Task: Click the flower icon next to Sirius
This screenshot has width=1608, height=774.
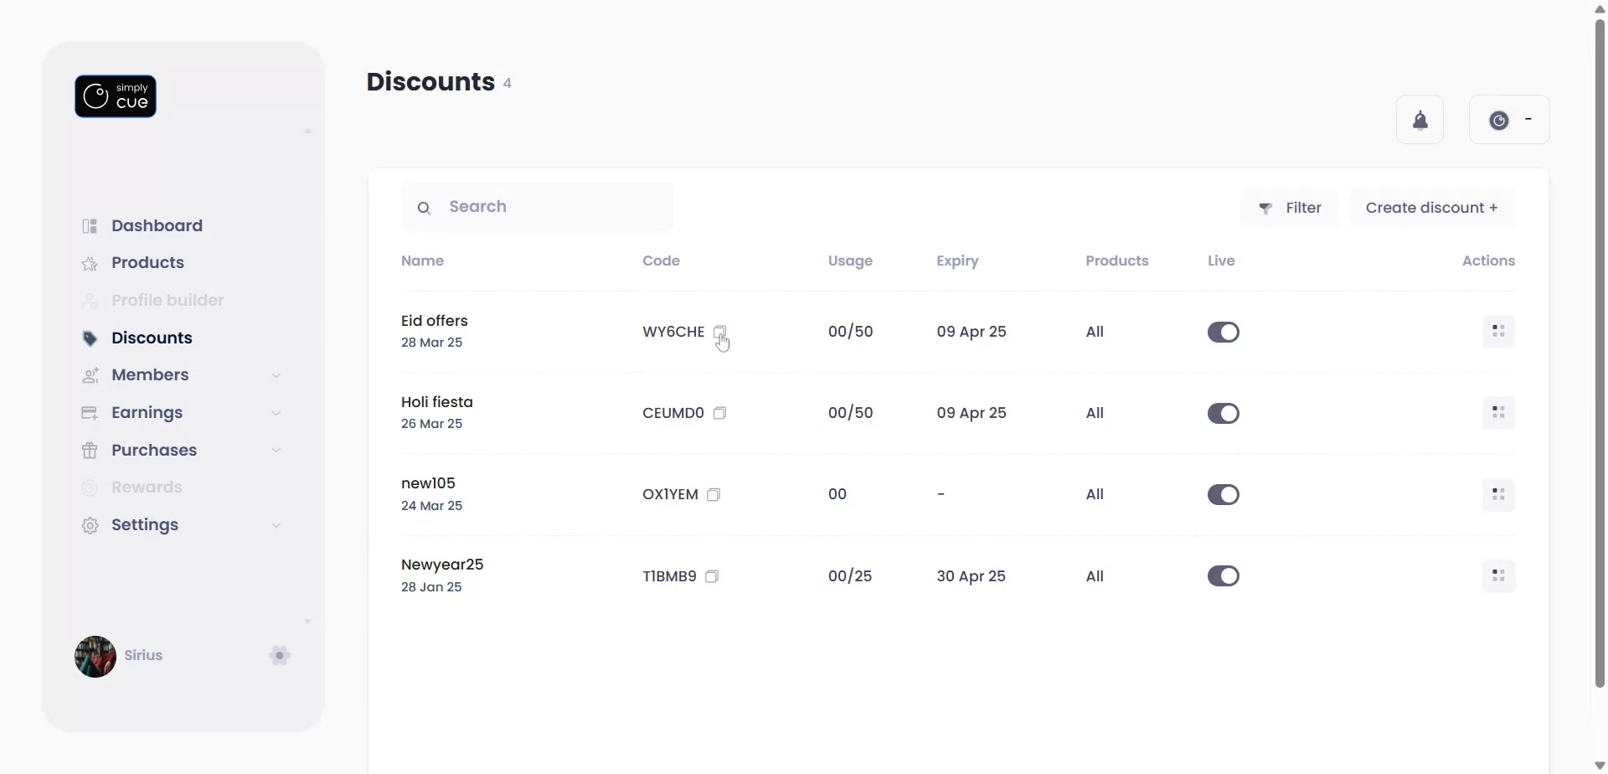Action: click(x=280, y=655)
